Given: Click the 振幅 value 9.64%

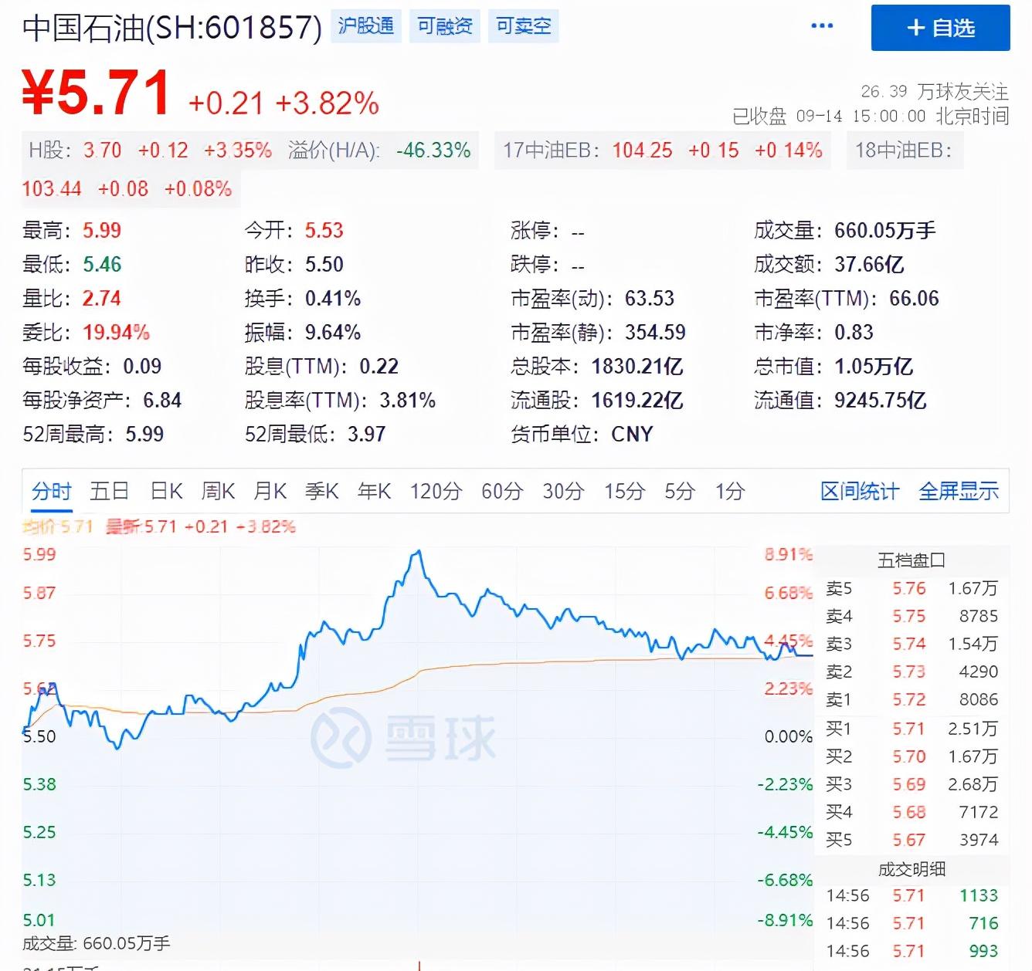Looking at the screenshot, I should [x=332, y=332].
